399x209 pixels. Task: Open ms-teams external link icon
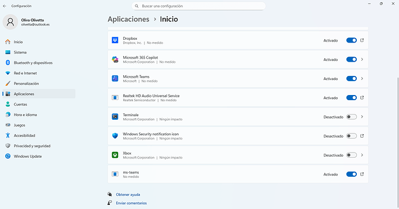[362, 174]
